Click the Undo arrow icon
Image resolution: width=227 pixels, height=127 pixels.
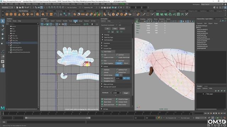click(26, 7)
